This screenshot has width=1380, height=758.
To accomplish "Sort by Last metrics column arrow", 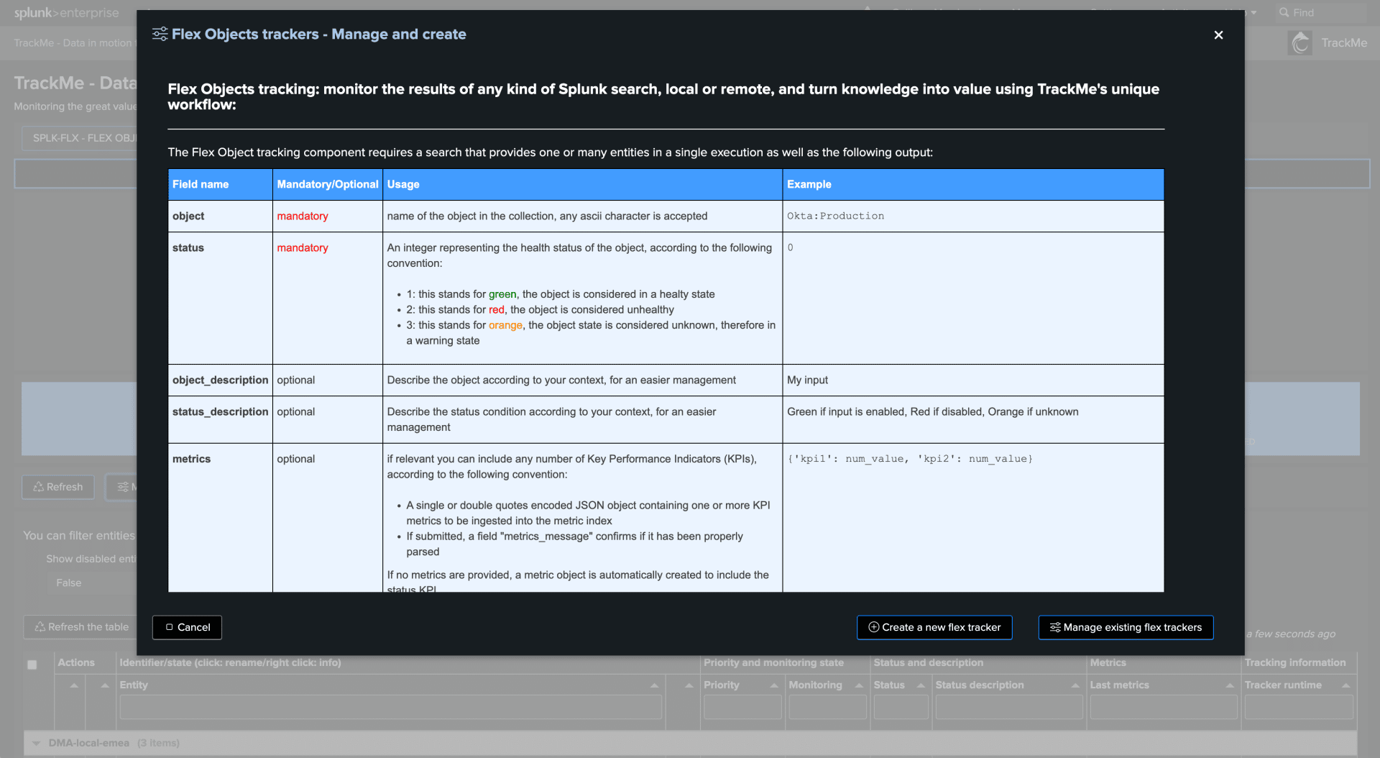I will [x=1230, y=685].
